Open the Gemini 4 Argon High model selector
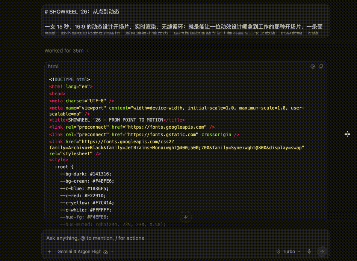This screenshot has width=357, height=261. [85, 252]
